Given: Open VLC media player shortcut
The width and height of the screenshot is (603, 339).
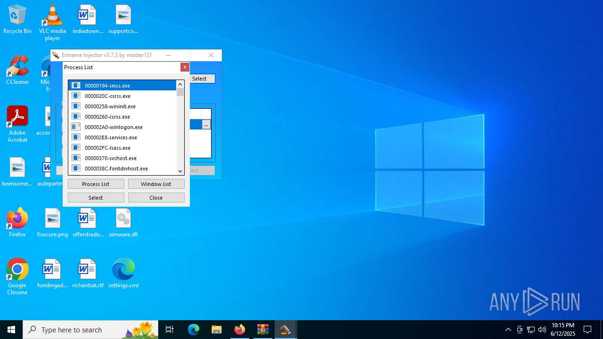Looking at the screenshot, I should click(x=52, y=23).
